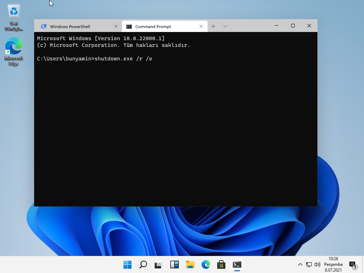The height and width of the screenshot is (273, 364).
Task: Open the Microsoft Store
Action: coord(221,264)
